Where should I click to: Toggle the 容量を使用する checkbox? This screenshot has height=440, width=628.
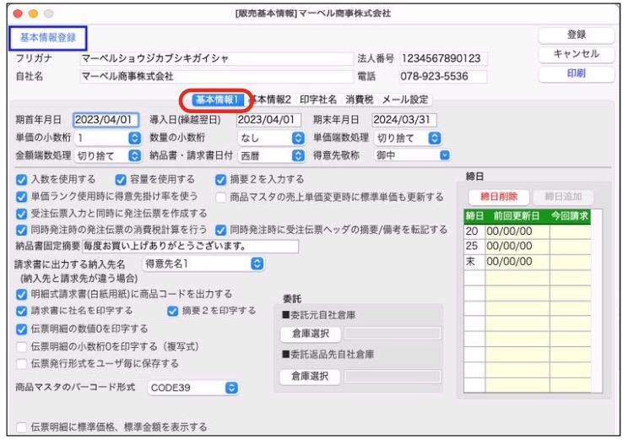click(x=121, y=179)
